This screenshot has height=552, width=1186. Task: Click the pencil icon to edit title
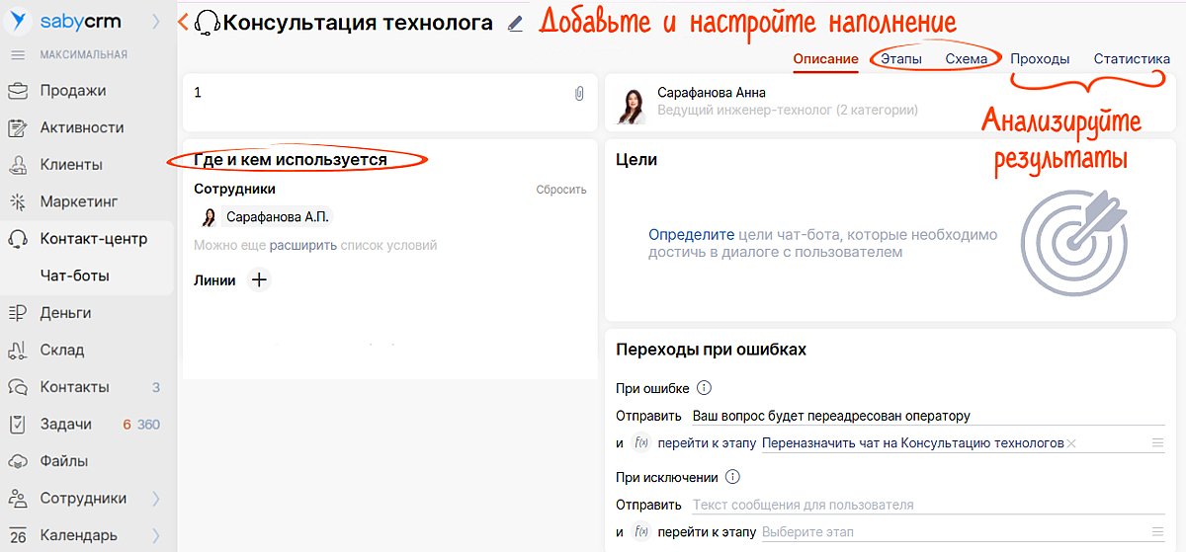515,24
